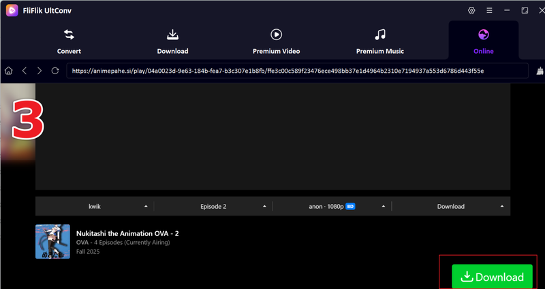
Task: Click the BD badge next to 1080p
Action: 350,207
